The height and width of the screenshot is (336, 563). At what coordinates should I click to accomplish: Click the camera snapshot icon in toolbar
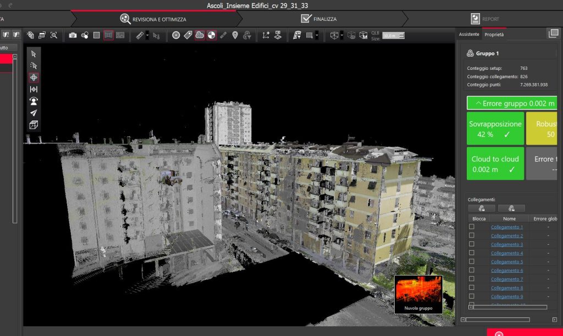click(73, 35)
